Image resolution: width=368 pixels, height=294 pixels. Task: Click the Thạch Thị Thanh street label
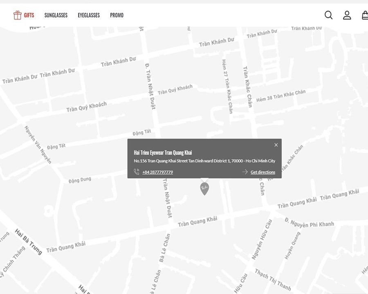pos(273,280)
